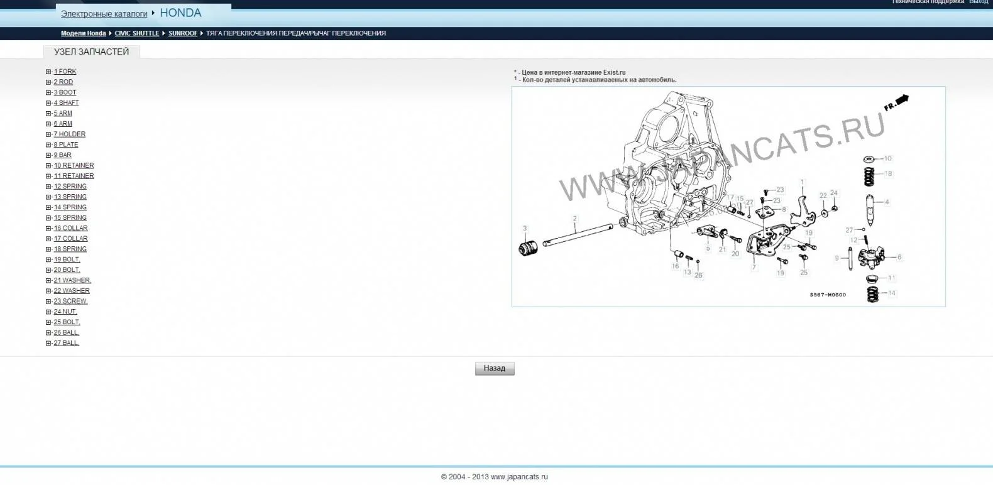Go to 'Модели Honda' breadcrumb

click(x=84, y=33)
